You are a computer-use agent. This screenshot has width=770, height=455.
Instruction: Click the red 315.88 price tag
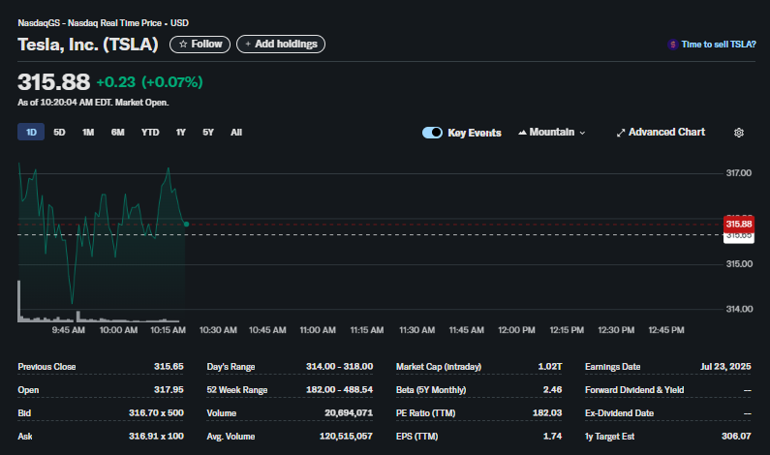[x=739, y=225]
